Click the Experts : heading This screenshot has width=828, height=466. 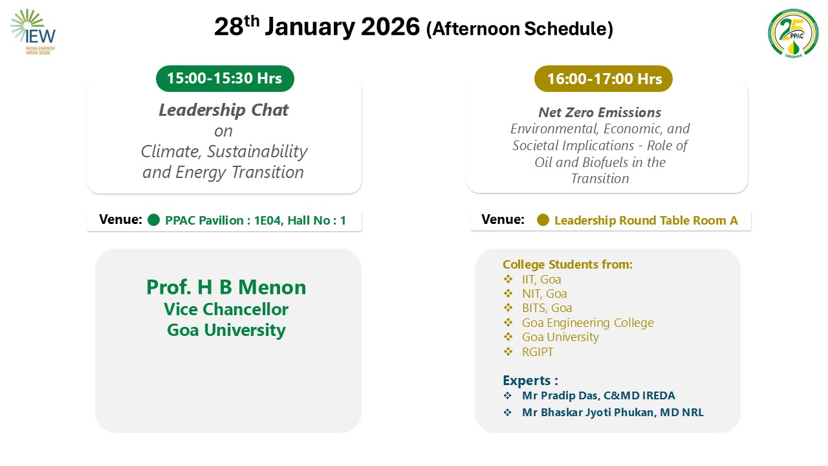coord(530,380)
